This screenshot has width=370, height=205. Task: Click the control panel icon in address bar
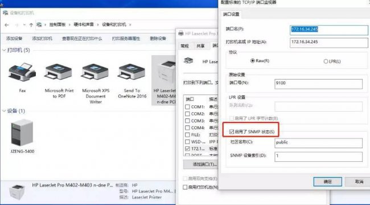tap(39, 24)
